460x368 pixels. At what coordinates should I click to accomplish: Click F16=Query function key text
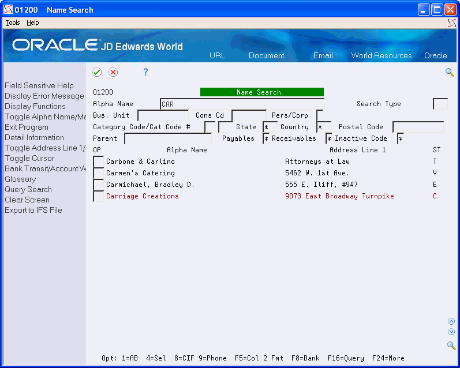pyautogui.click(x=346, y=358)
